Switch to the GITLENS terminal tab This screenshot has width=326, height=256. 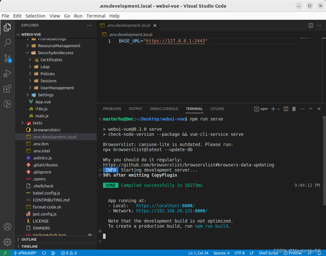pyautogui.click(x=217, y=109)
